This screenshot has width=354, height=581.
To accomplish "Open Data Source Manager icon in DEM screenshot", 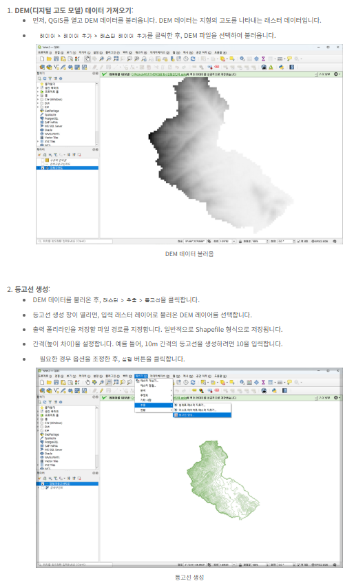I will [x=42, y=67].
